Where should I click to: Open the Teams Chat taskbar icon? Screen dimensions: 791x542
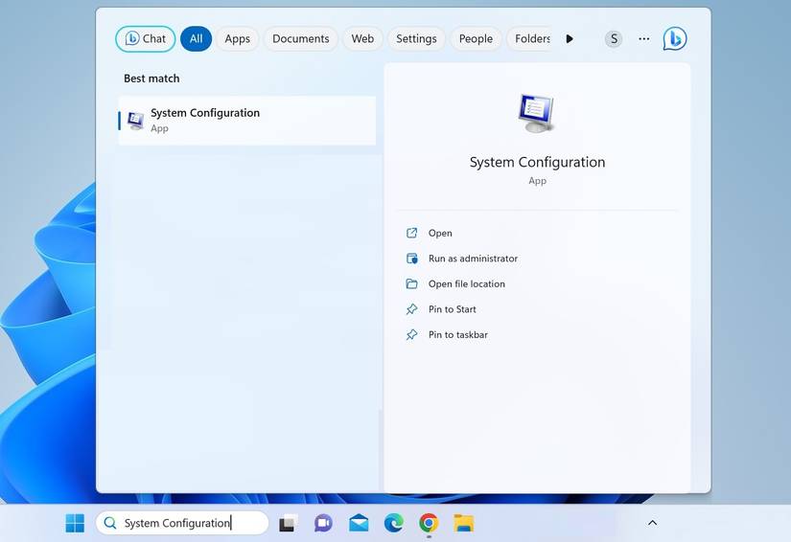click(x=323, y=523)
